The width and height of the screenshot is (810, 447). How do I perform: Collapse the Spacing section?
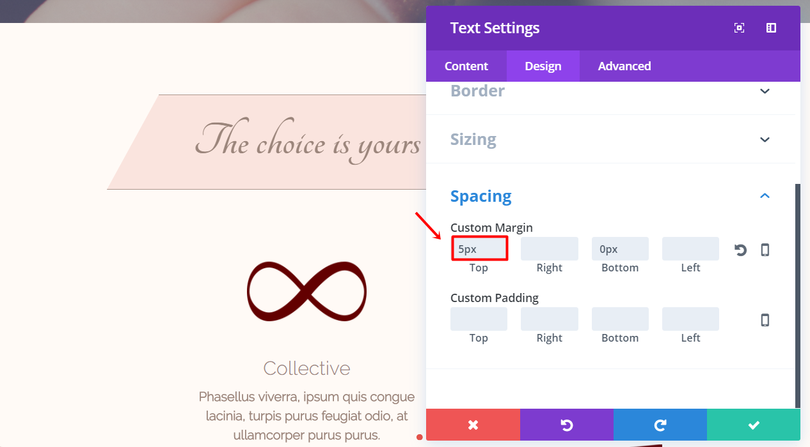click(765, 196)
